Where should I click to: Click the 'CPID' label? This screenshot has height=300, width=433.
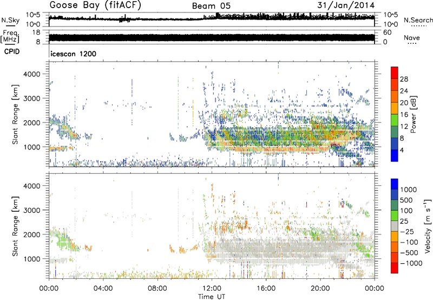click(12, 51)
